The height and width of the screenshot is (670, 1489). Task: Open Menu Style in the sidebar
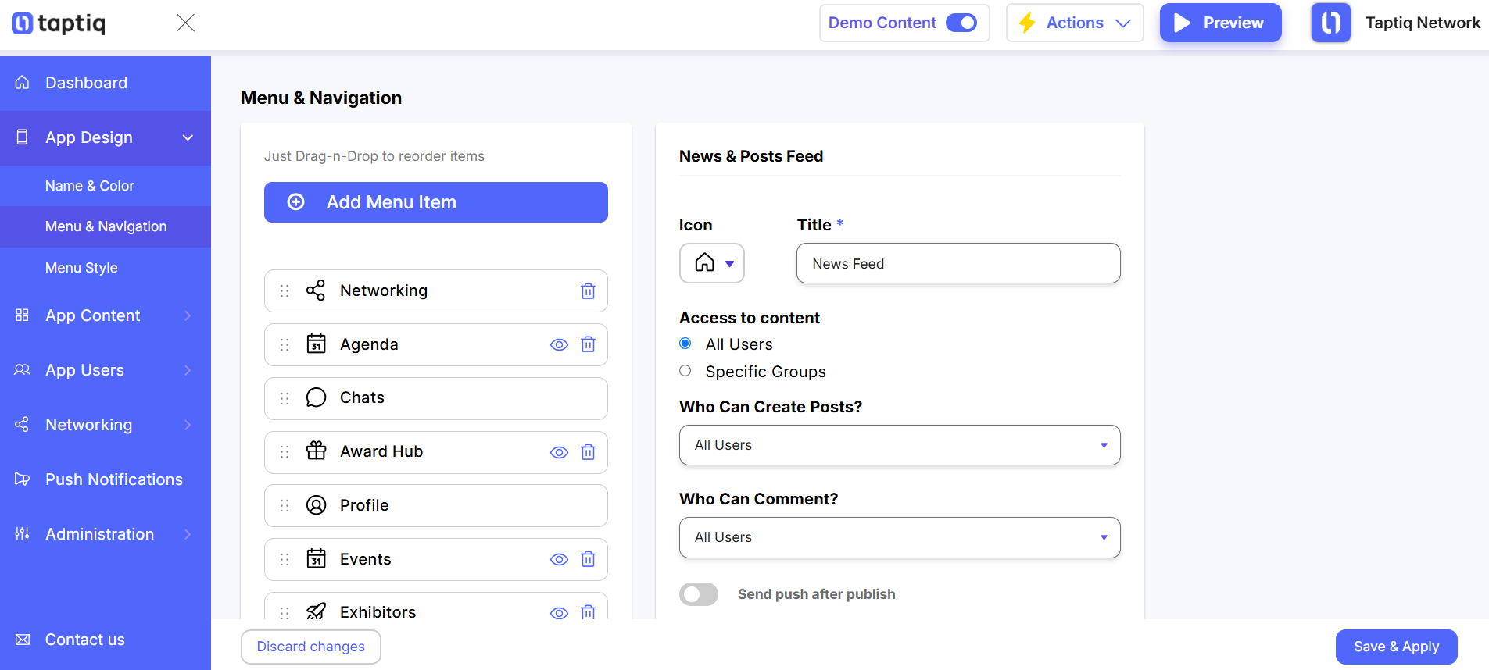pos(81,268)
